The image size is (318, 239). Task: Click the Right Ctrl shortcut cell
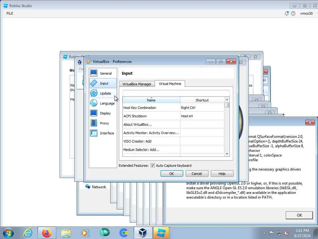(202, 108)
